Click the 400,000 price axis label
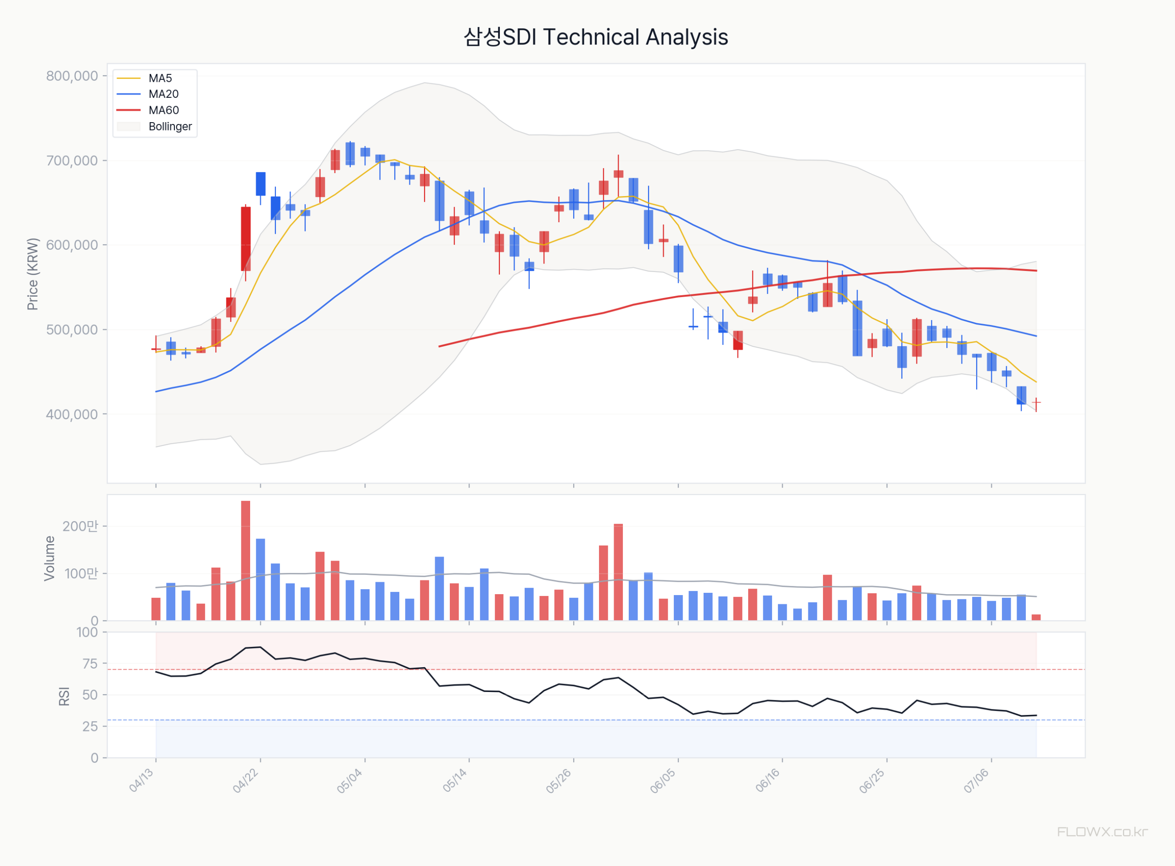 click(73, 415)
